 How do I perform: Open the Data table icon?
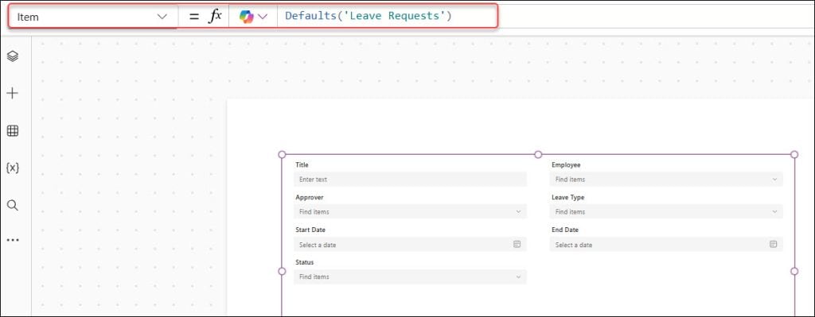(x=13, y=131)
